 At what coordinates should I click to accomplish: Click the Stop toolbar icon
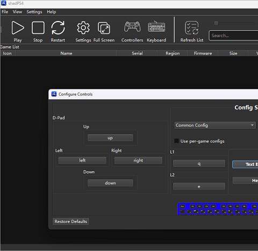pyautogui.click(x=38, y=28)
